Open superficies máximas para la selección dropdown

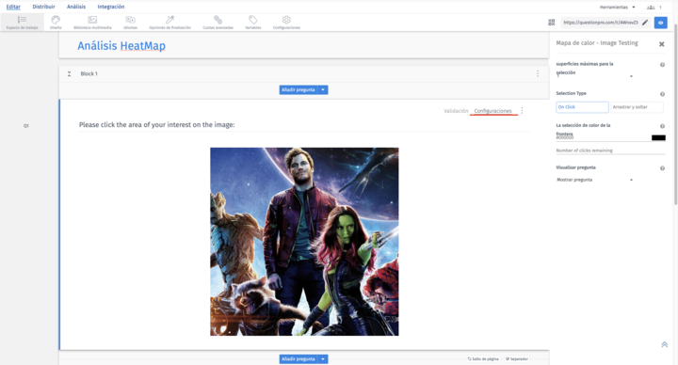594,76
